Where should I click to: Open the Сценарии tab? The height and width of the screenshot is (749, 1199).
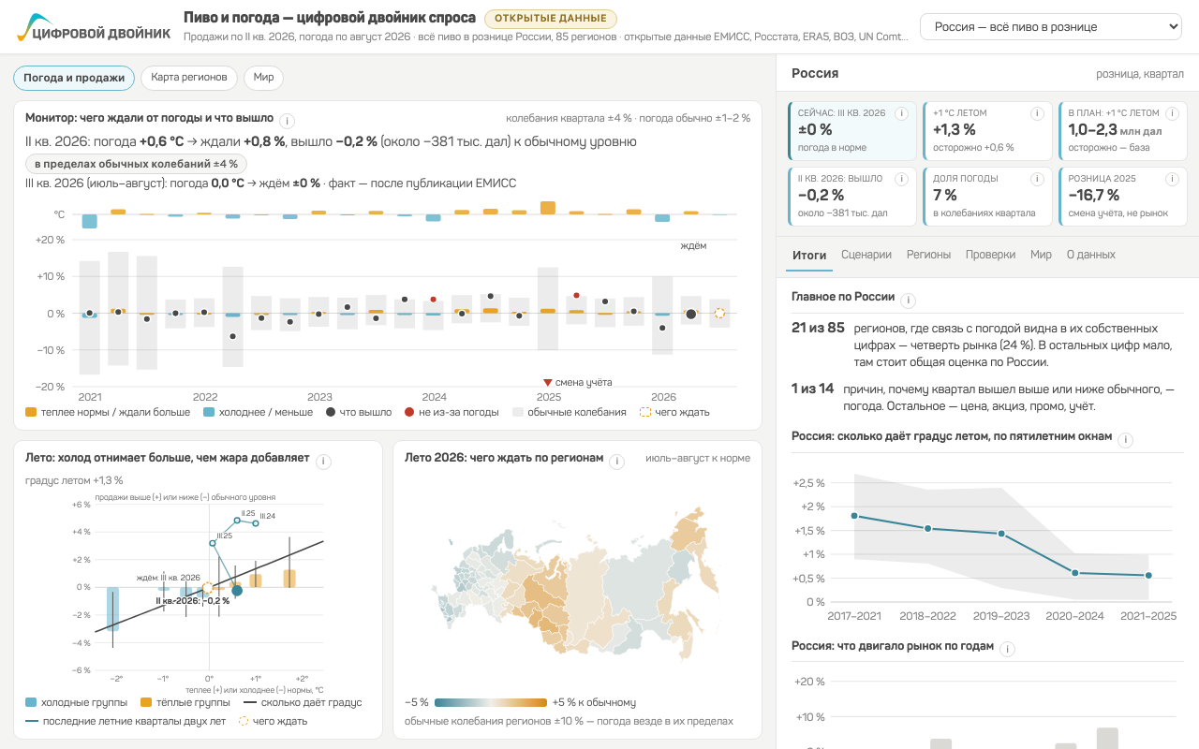click(x=866, y=255)
